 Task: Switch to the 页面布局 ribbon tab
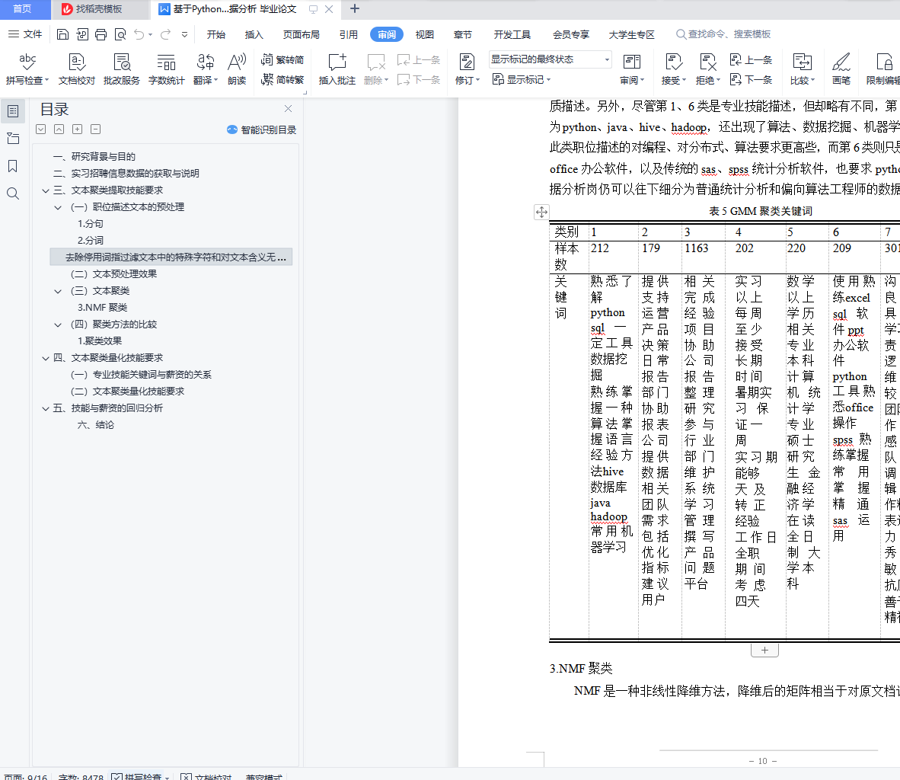click(x=302, y=34)
